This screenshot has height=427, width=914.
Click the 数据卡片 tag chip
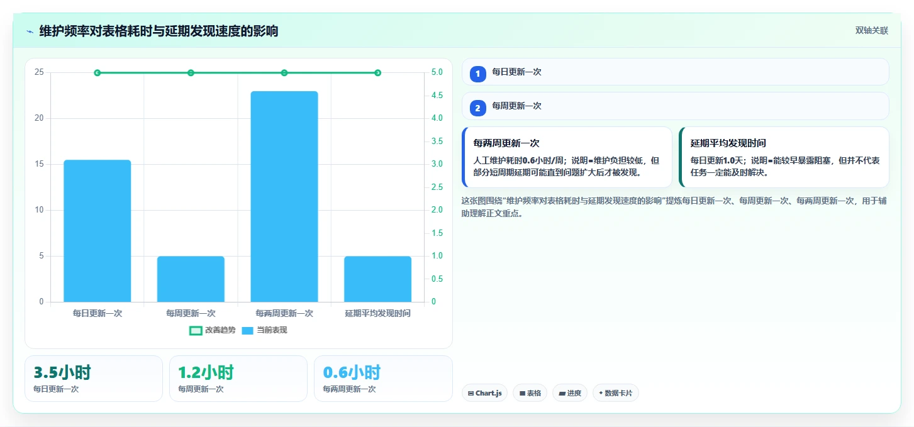[616, 393]
